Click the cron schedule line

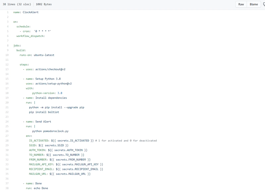[x=35, y=31]
